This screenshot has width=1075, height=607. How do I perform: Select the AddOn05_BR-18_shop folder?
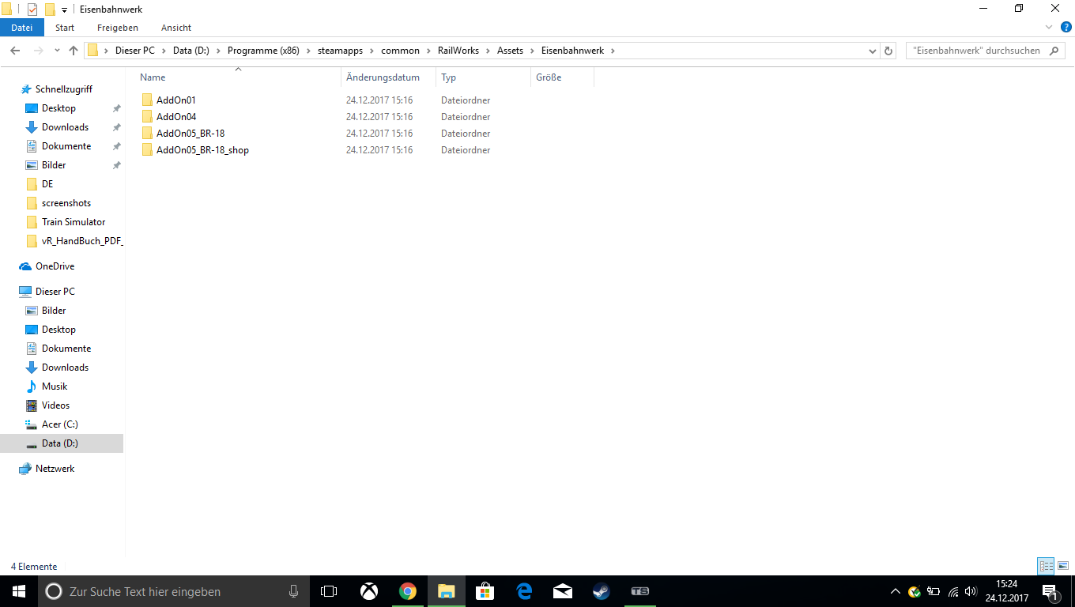(202, 150)
